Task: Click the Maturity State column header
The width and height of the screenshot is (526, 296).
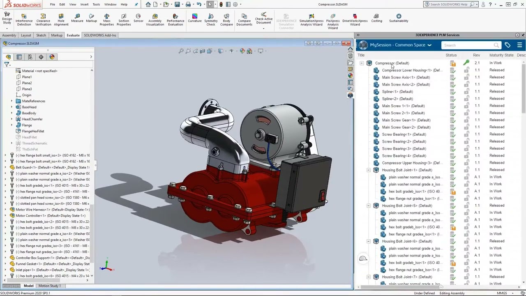Action: (x=501, y=55)
